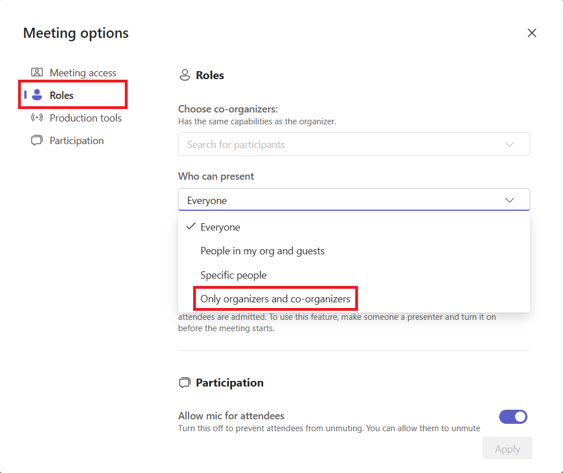This screenshot has height=473, width=563.
Task: Select People in my org and guests
Action: point(263,251)
